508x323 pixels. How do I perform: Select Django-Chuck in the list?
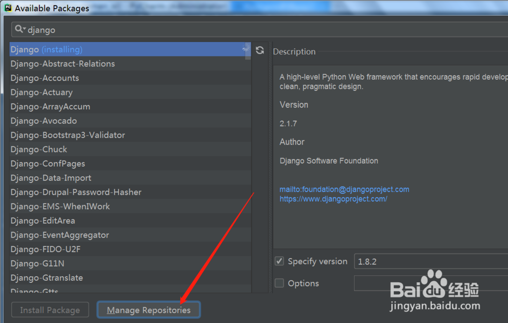tap(130, 149)
